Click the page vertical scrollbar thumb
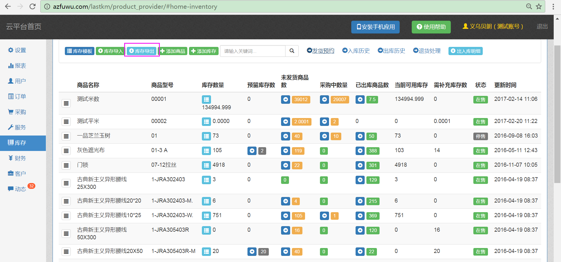 (557, 114)
